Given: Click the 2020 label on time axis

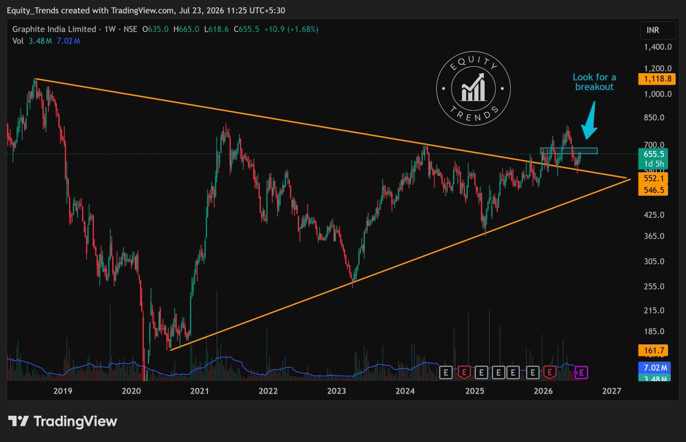Looking at the screenshot, I should [x=131, y=391].
